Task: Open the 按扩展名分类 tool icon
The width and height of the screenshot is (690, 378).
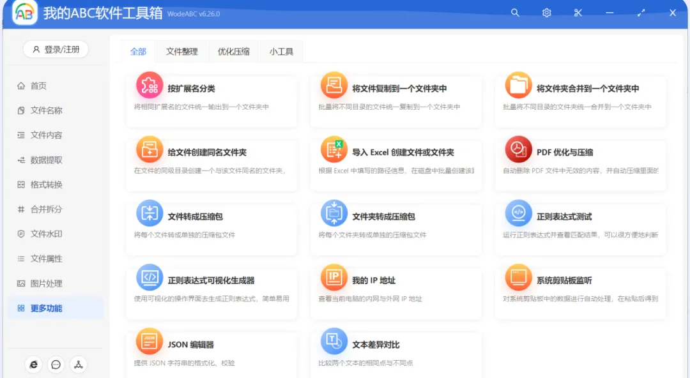Action: tap(149, 85)
